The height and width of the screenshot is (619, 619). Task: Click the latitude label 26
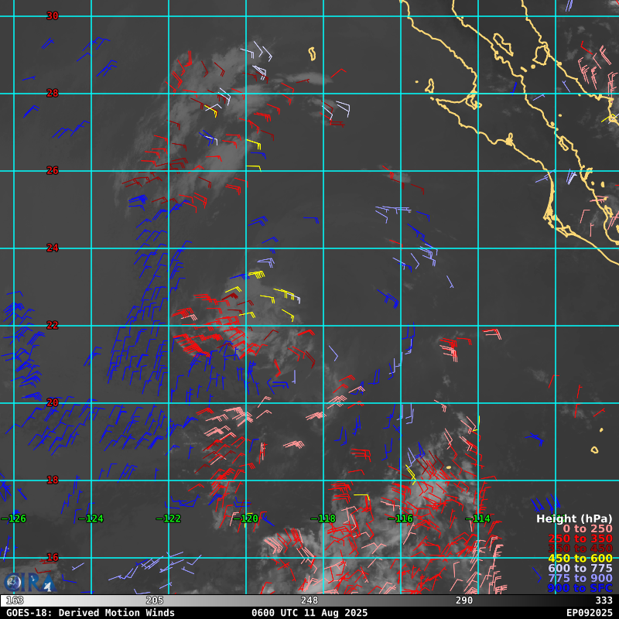pos(52,170)
